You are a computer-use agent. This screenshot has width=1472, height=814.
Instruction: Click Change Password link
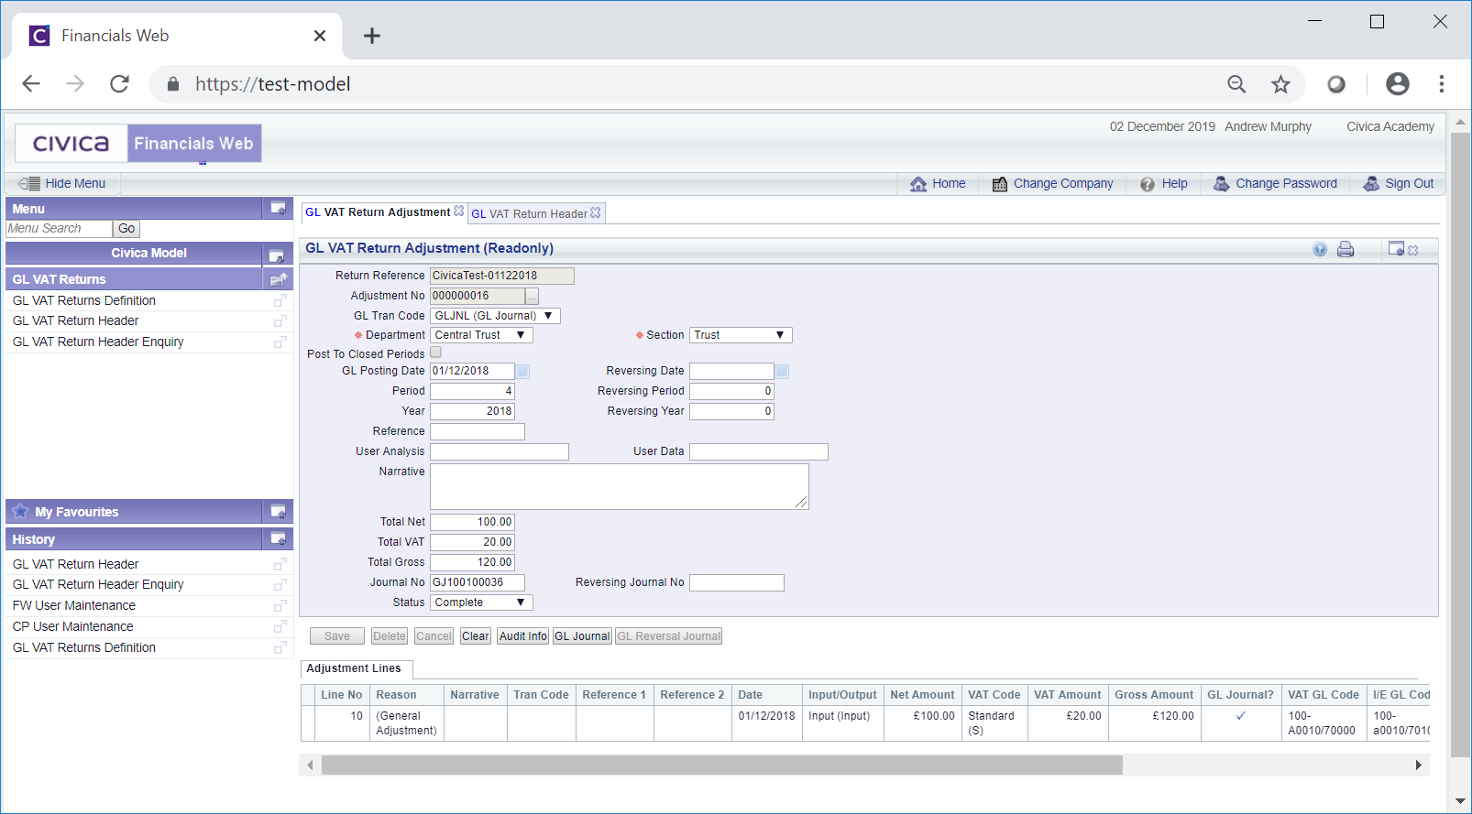tap(1275, 184)
